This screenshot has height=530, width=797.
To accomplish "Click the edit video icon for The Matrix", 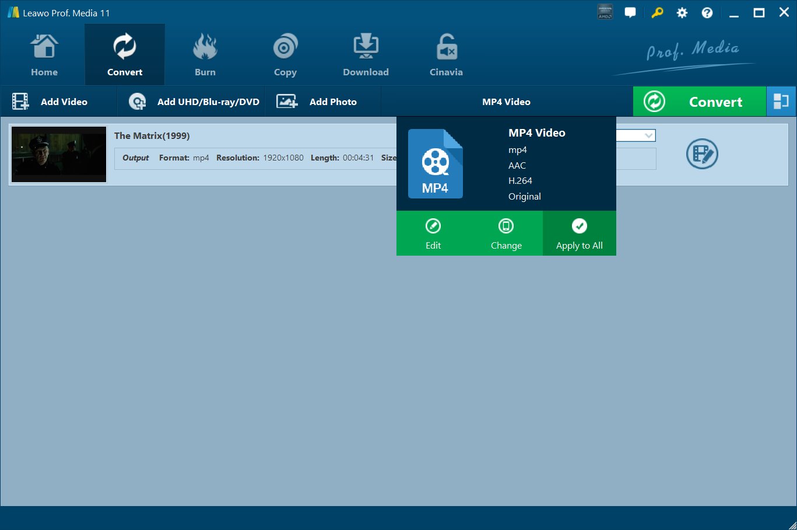I will point(702,154).
